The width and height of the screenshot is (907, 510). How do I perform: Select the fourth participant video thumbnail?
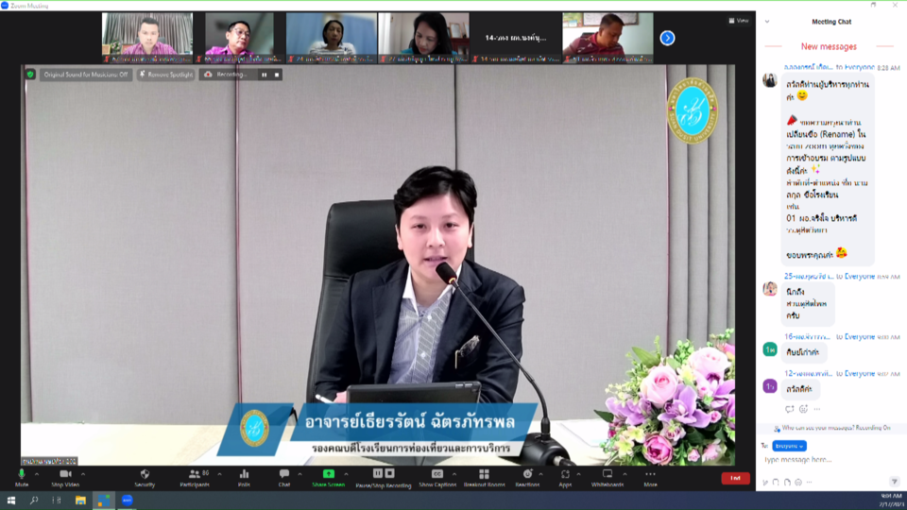coord(423,38)
